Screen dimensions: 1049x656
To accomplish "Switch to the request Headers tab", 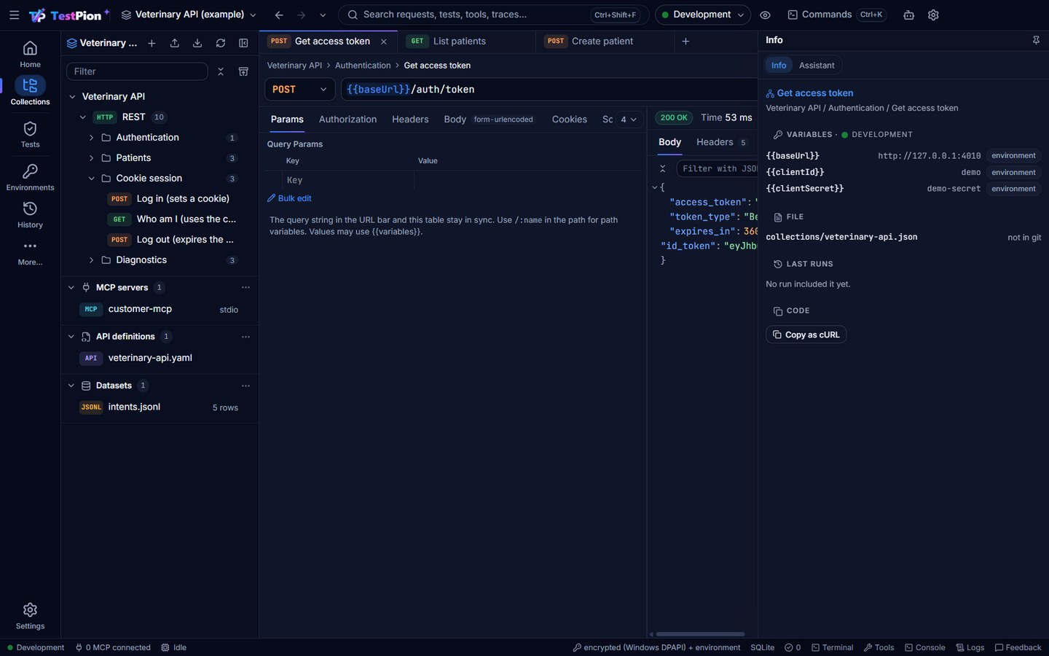I will (x=410, y=119).
